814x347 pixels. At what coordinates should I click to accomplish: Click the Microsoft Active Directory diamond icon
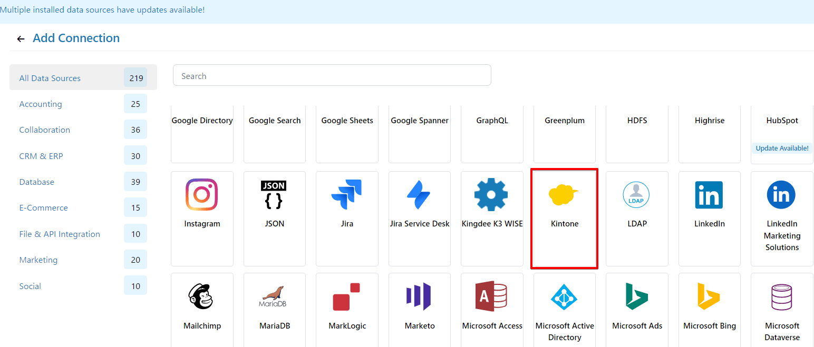(564, 298)
